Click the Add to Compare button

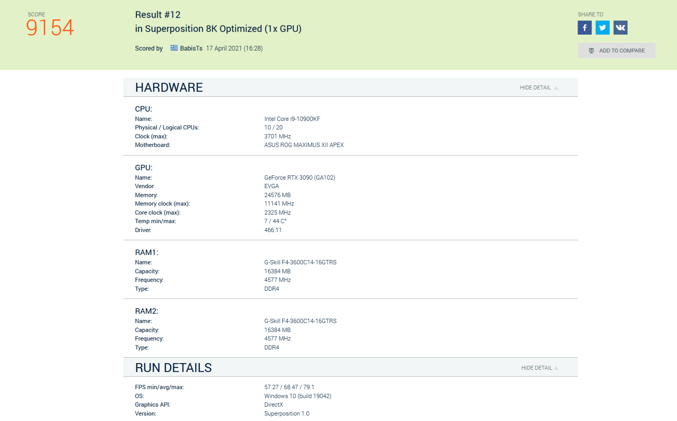point(616,51)
